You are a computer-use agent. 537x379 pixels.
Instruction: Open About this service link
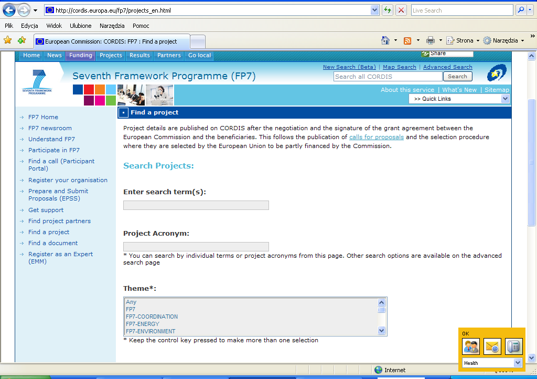coord(407,90)
